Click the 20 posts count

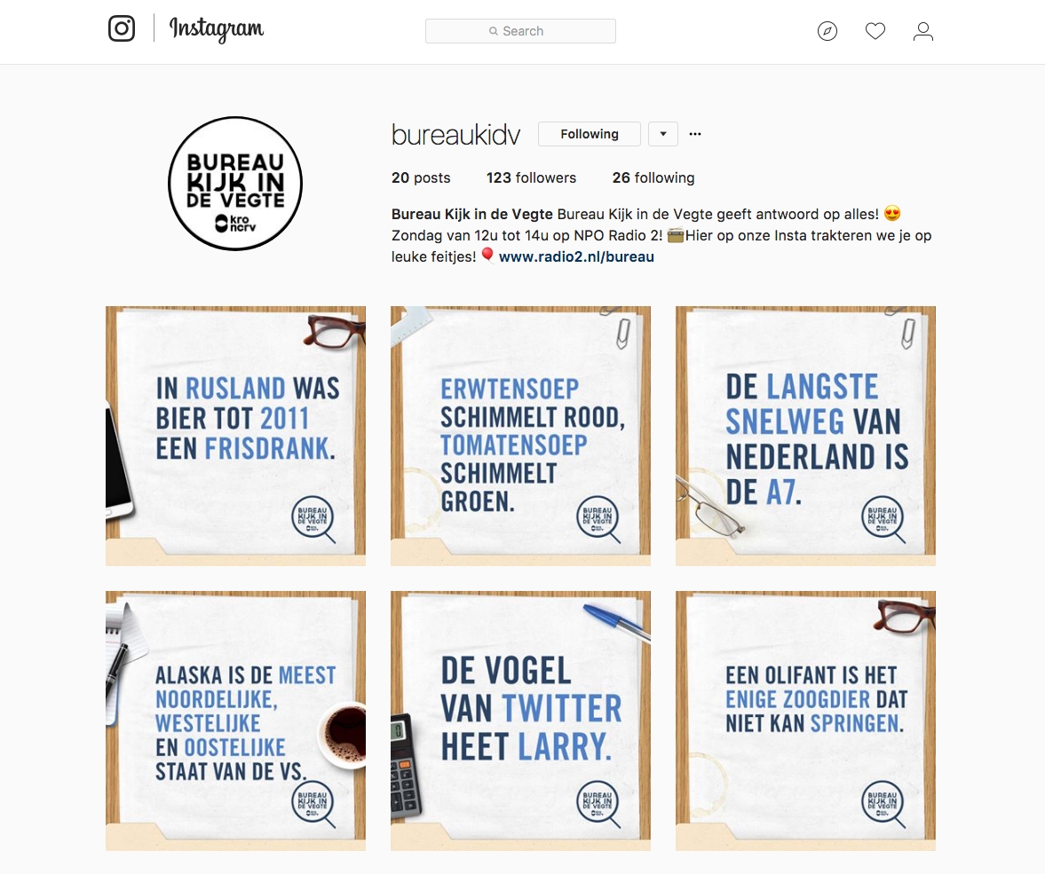(421, 177)
